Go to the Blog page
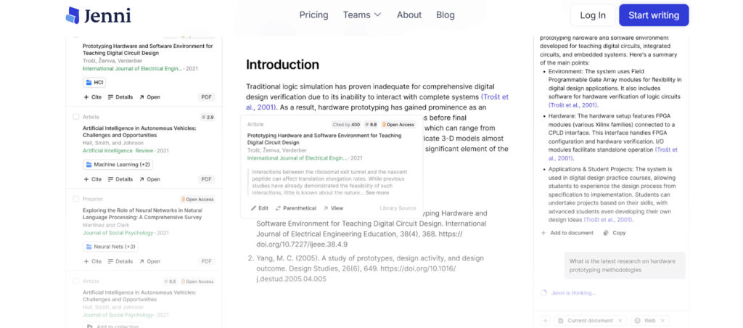 (x=445, y=15)
